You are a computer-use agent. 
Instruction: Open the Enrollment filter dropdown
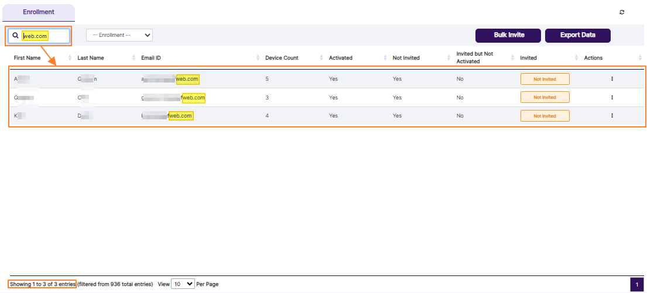coord(119,35)
